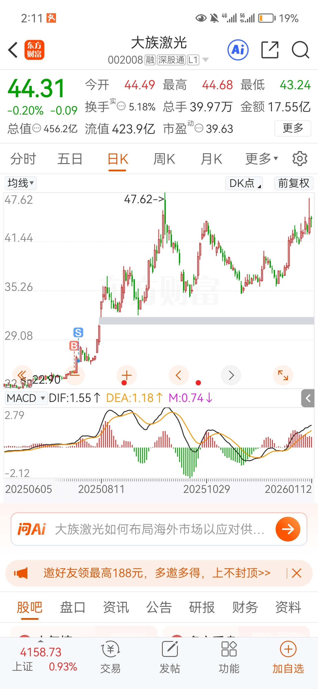The image size is (318, 689).
Task: Tap the DEA:1.18 value
Action: pos(135,398)
